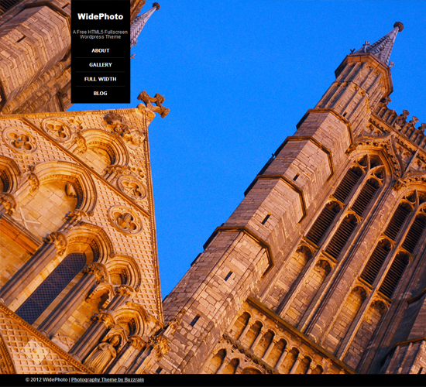Image resolution: width=426 pixels, height=387 pixels.
Task: Open the BLOG menu item
Action: pos(100,93)
